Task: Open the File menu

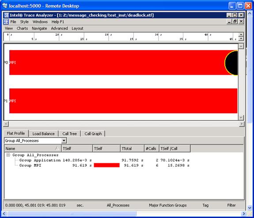Action: point(13,22)
